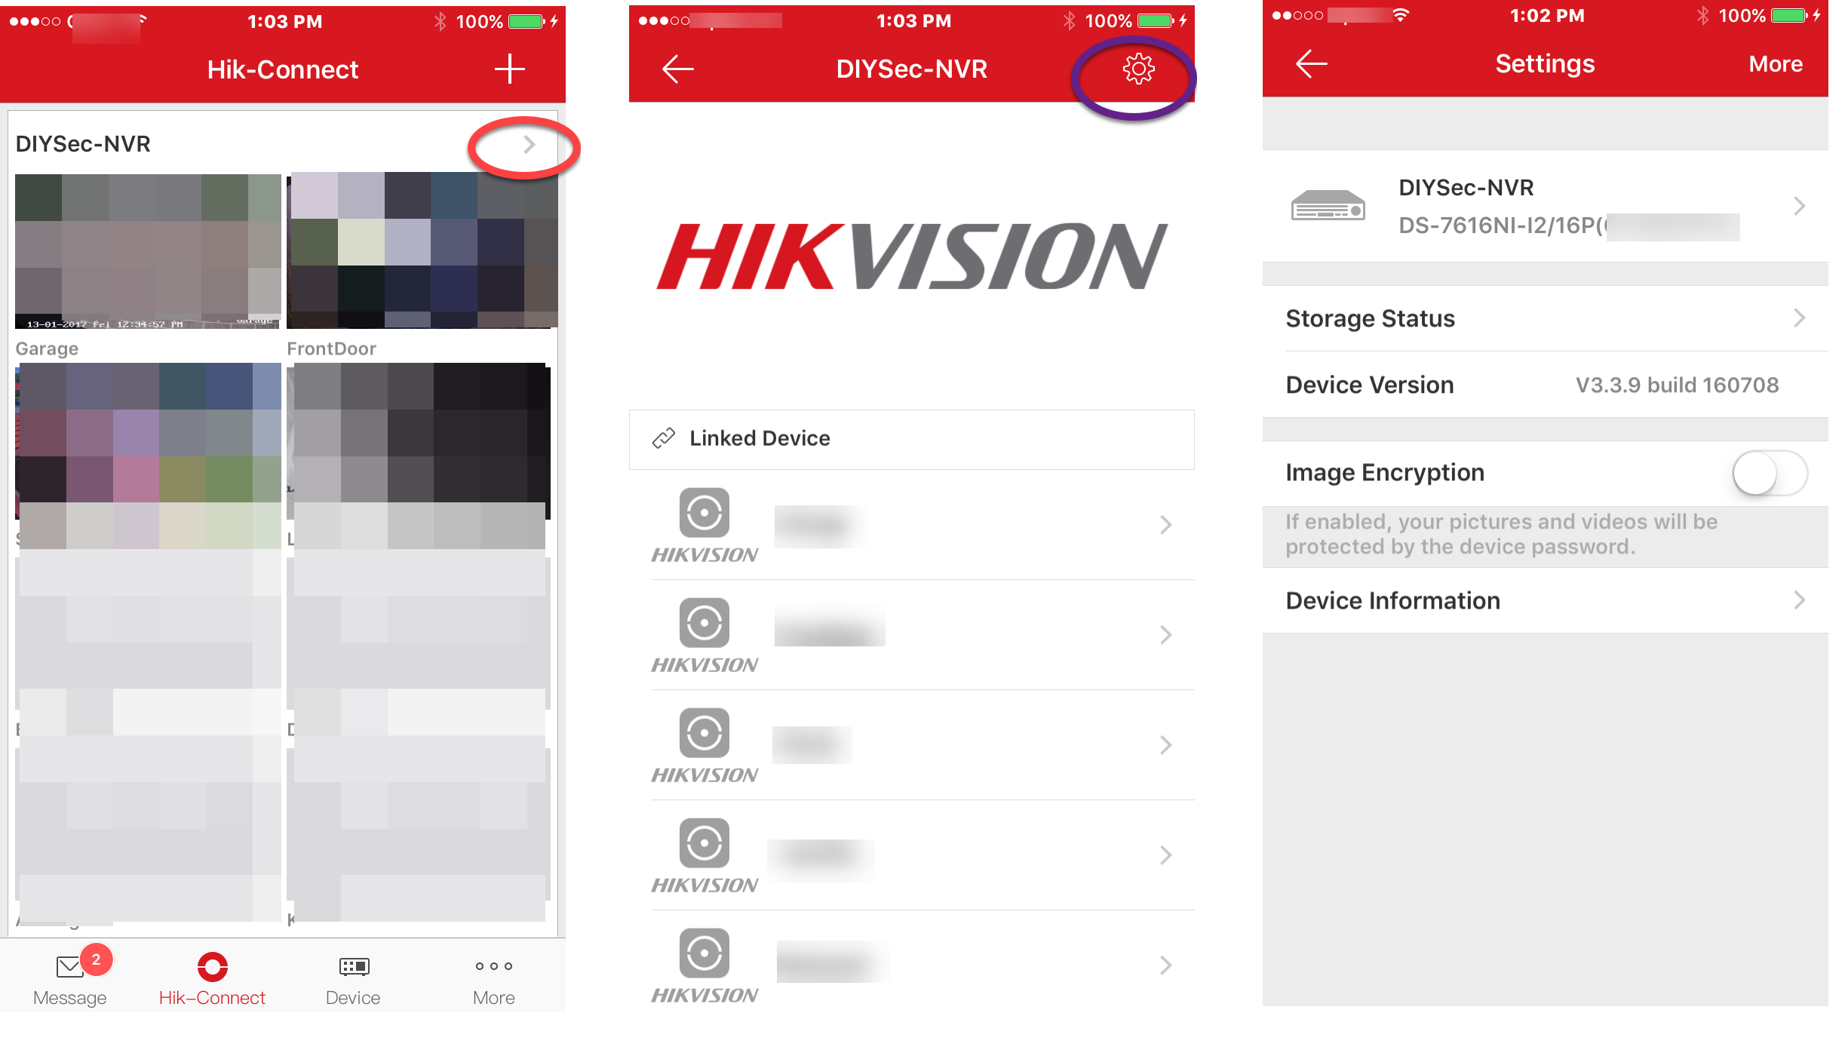
Task: Tap the back arrow on DIYSec-NVR screen
Action: [x=678, y=69]
